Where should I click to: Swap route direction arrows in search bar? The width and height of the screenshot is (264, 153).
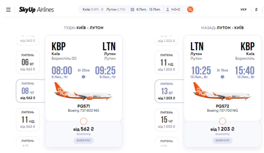click(x=102, y=10)
